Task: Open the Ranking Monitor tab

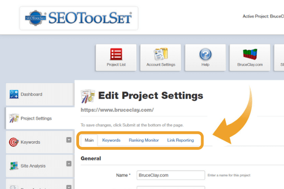Action: click(x=144, y=140)
